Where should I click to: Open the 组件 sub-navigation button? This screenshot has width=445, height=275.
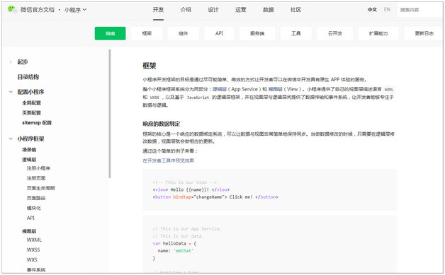pyautogui.click(x=183, y=33)
